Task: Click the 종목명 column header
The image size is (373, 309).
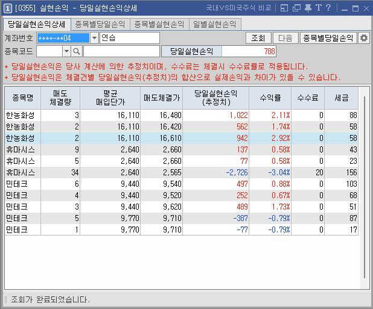Action: coord(22,98)
